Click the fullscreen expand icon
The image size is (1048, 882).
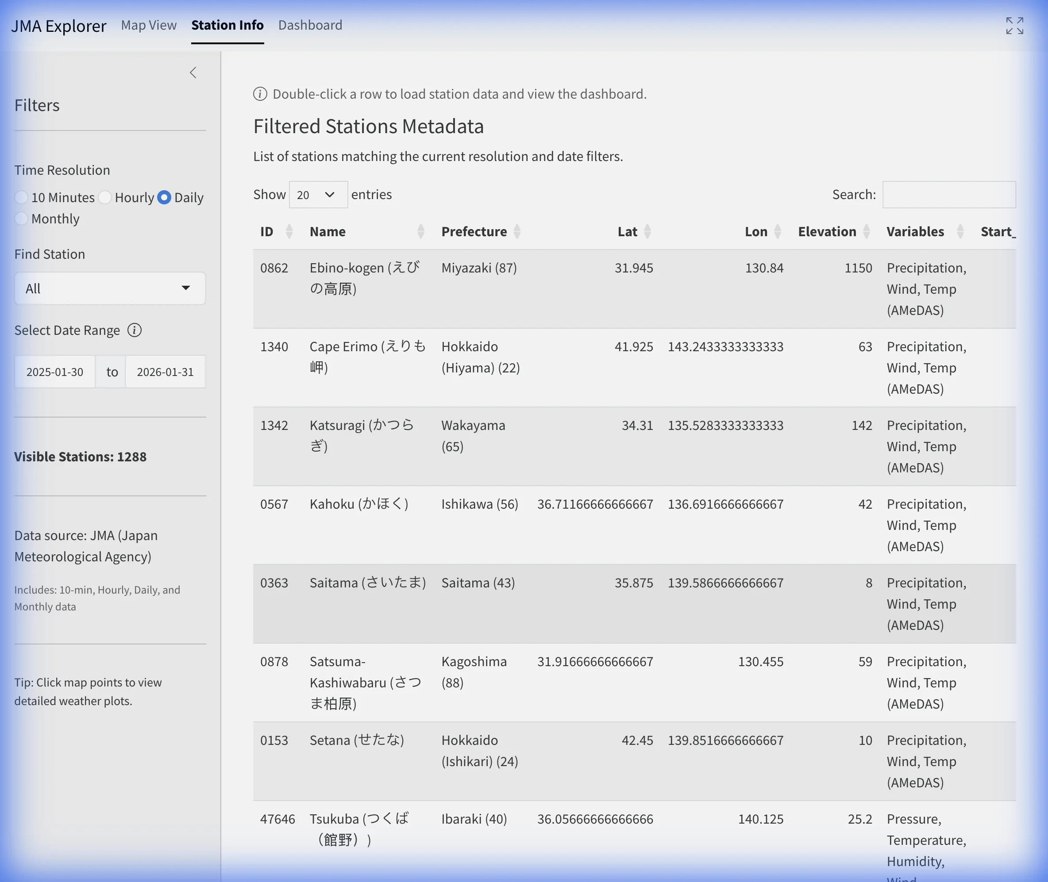pyautogui.click(x=1014, y=26)
